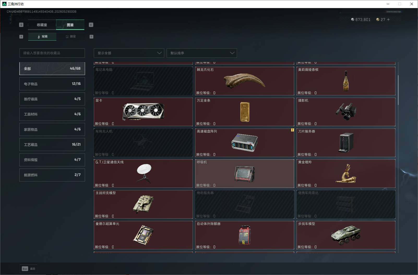Click the 三角洲行动 app icon in title bar
Image resolution: width=418 pixels, height=275 pixels.
[4, 4]
